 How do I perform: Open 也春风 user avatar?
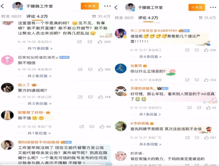(121, 69)
